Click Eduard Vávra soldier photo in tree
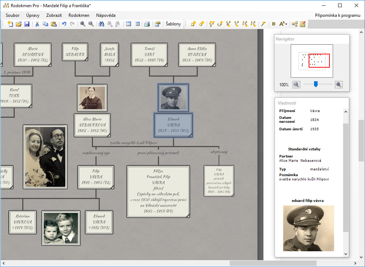The height and width of the screenshot is (267, 365). click(x=173, y=97)
